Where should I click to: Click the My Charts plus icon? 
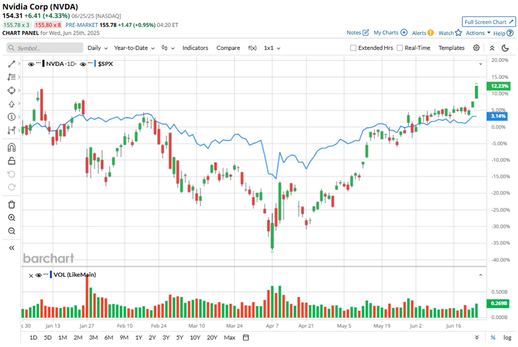pos(404,32)
